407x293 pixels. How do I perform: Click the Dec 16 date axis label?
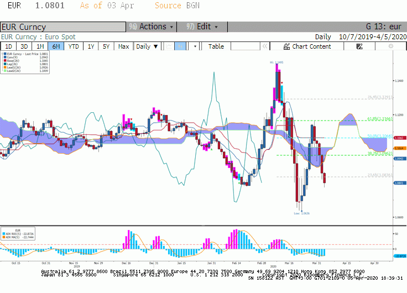[x=126, y=263]
